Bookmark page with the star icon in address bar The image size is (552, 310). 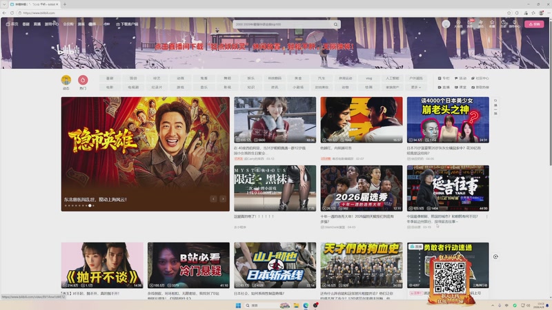coord(509,13)
